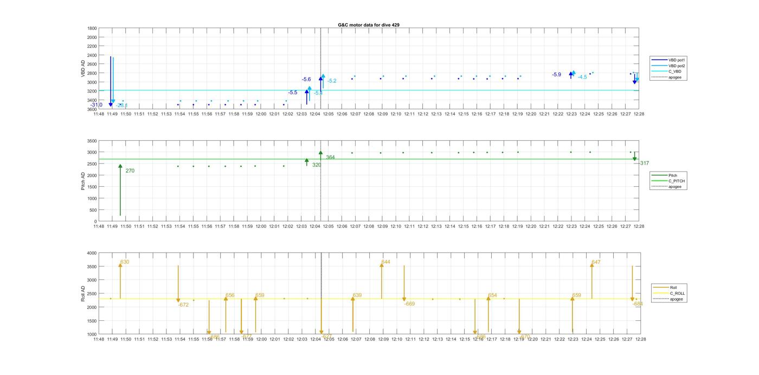Screen dimensions: 759x375
Task: Click the 4000 tick on Roll axis
Action: click(92, 253)
